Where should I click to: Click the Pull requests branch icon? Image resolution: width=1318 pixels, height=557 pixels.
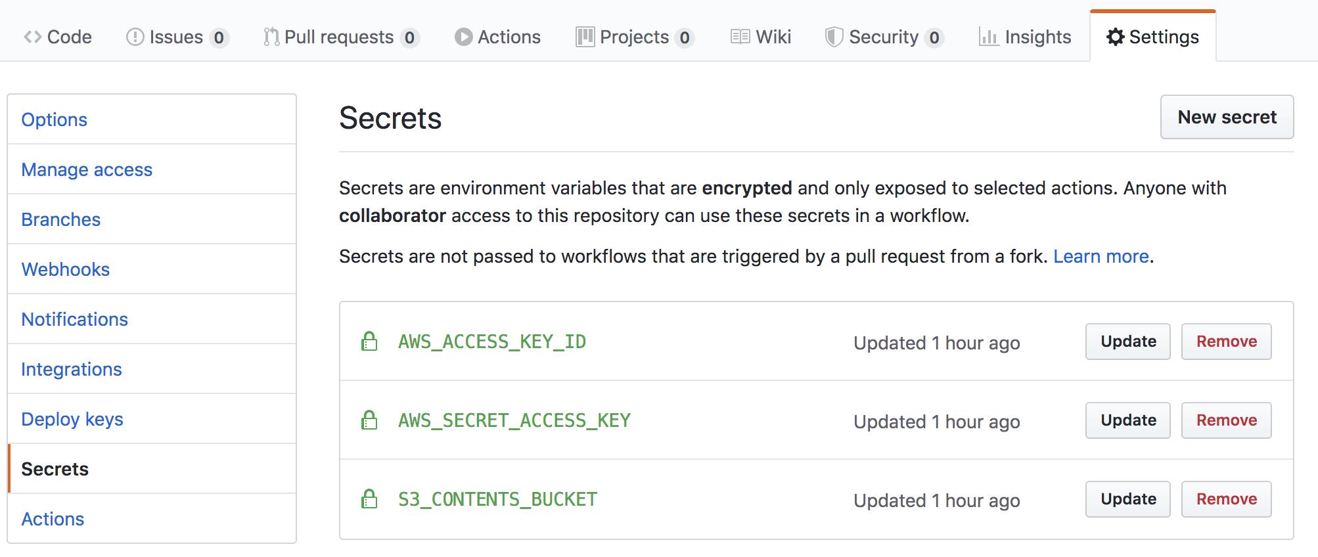(x=271, y=37)
